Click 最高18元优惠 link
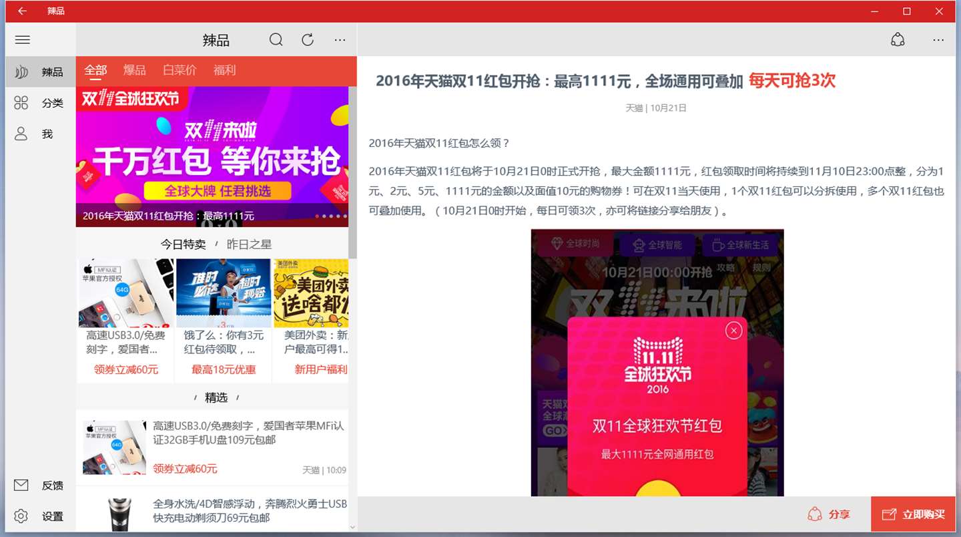This screenshot has height=537, width=961. (224, 369)
